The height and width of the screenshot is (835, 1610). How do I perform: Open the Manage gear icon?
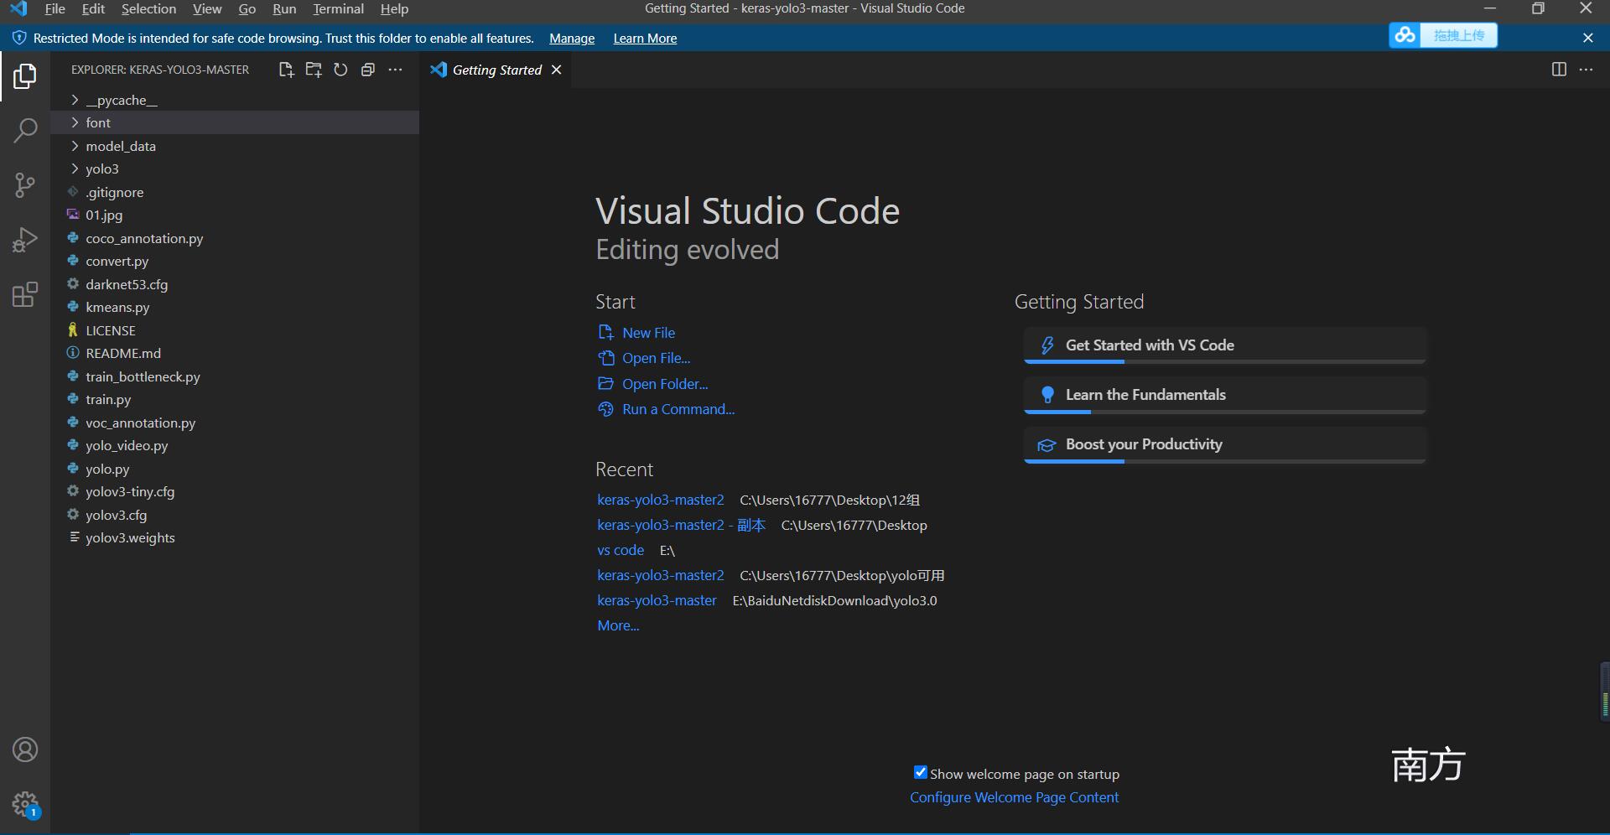25,805
